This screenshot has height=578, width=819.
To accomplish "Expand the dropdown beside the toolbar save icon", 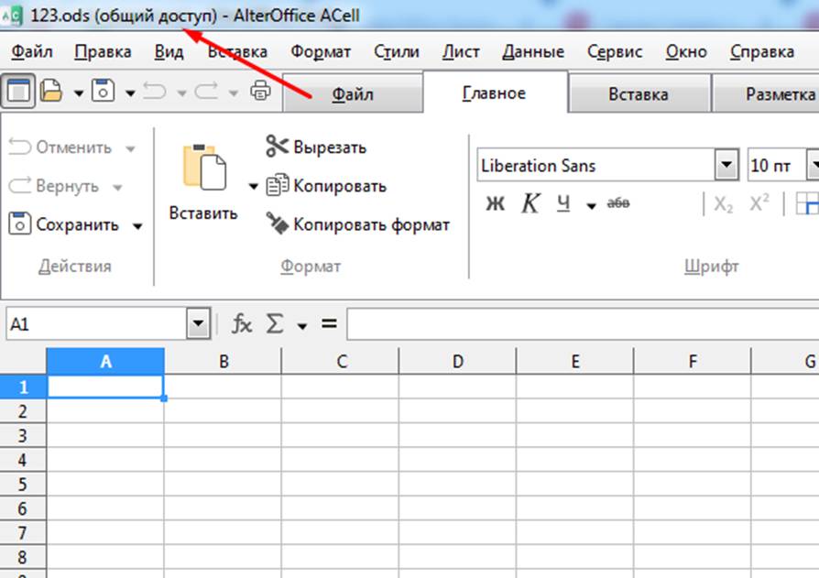I will 130,93.
